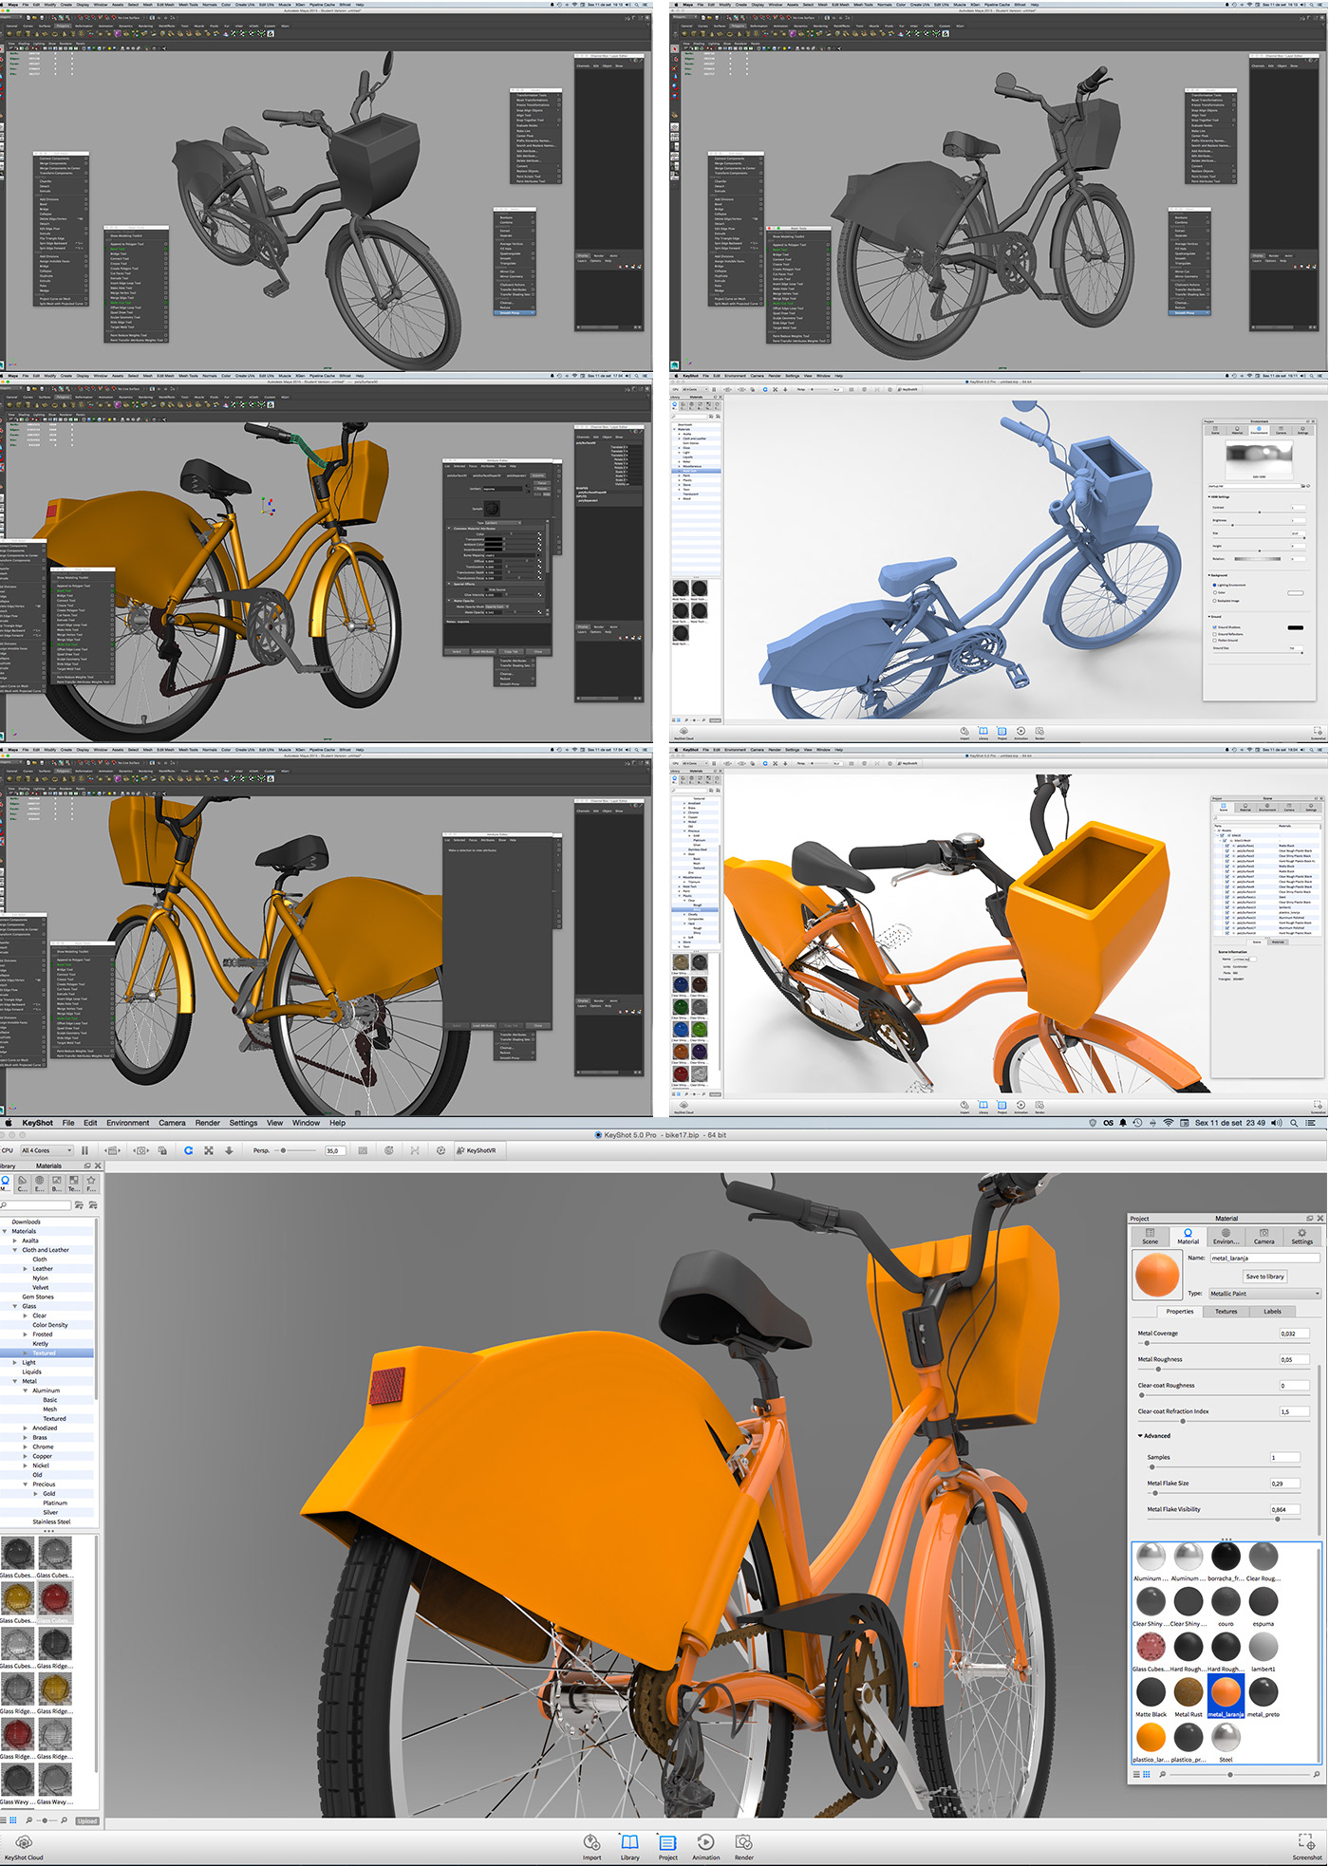Image resolution: width=1329 pixels, height=1866 pixels.
Task: Take a Screenshot using bottom-right icon
Action: click(1307, 1847)
